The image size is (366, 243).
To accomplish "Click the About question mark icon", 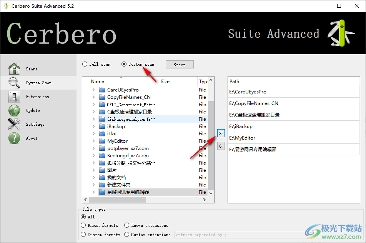I will click(x=14, y=138).
